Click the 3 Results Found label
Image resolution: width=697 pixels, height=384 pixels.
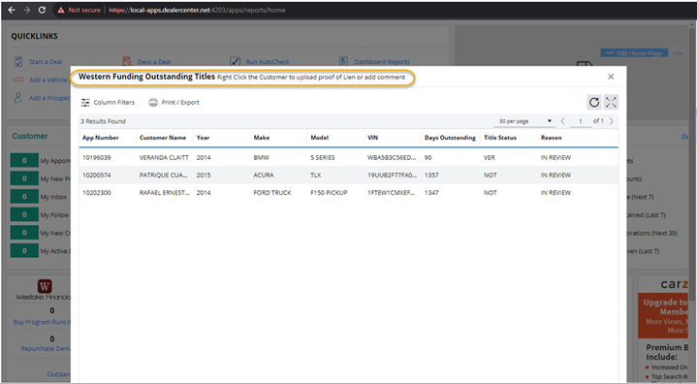(x=103, y=121)
